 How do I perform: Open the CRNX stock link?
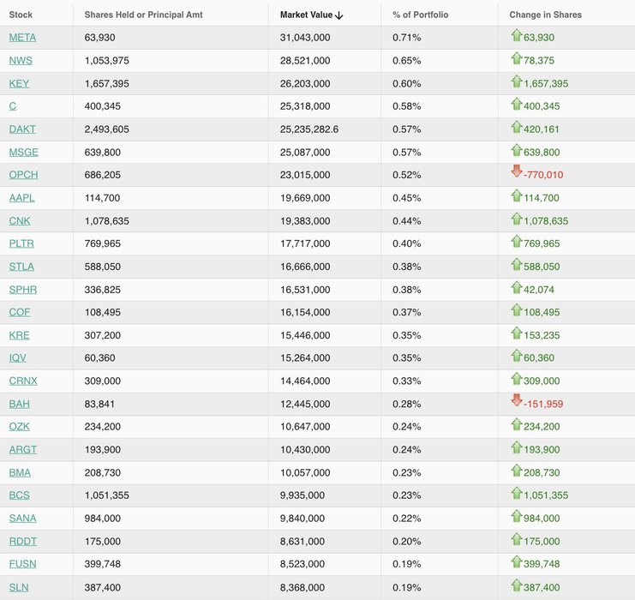[23, 381]
